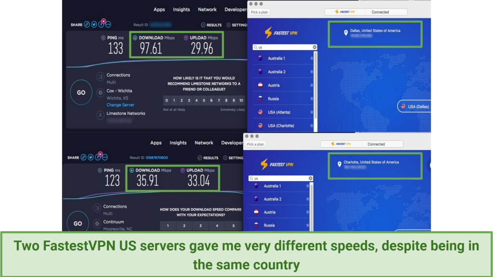Open RESULTS in bottom speedtest window

pos(208,158)
